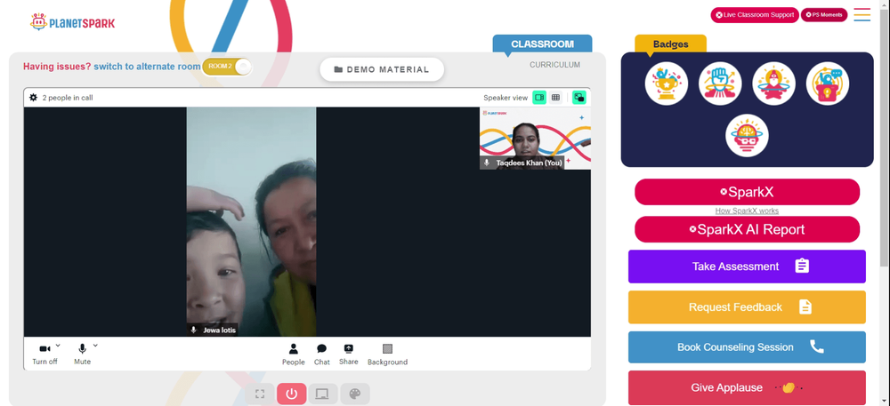Click the picture-in-picture view icon
Screen dimensions: 890x406
(x=579, y=98)
